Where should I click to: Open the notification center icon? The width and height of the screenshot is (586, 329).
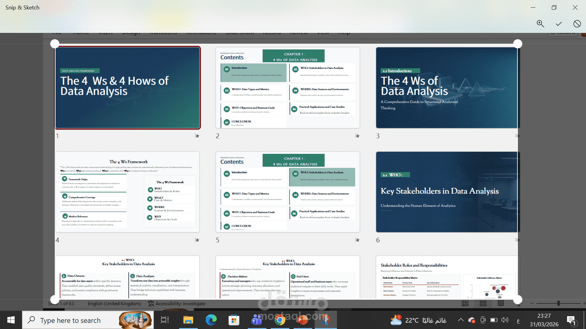pos(571,320)
